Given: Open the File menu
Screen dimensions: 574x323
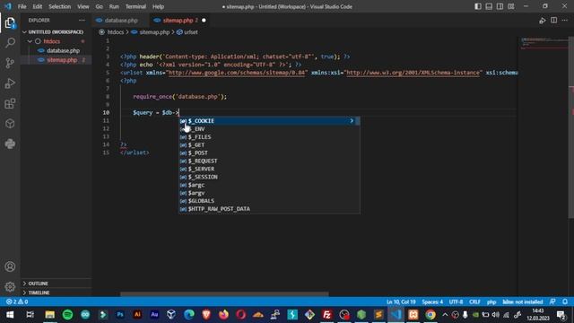Looking at the screenshot, I should tap(22, 6).
